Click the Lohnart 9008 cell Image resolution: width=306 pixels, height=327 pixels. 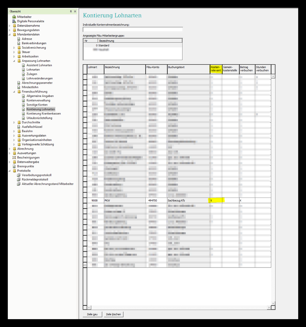[x=96, y=200]
